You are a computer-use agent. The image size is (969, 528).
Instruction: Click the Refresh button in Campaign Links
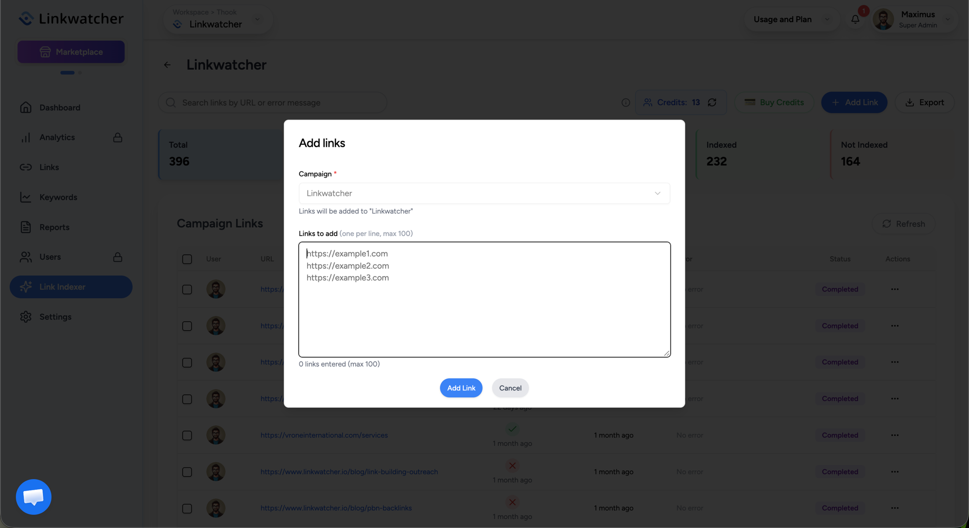[904, 224]
